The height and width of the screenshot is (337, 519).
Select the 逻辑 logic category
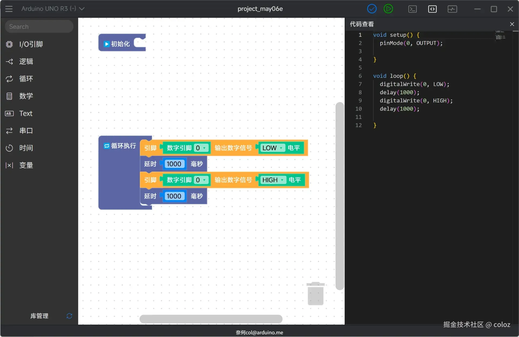click(x=26, y=62)
